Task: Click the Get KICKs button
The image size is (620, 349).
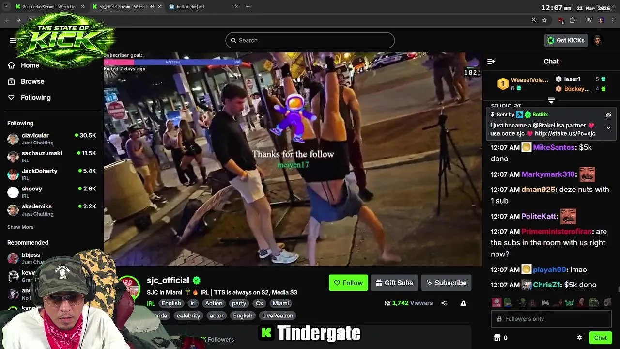Action: [x=566, y=40]
